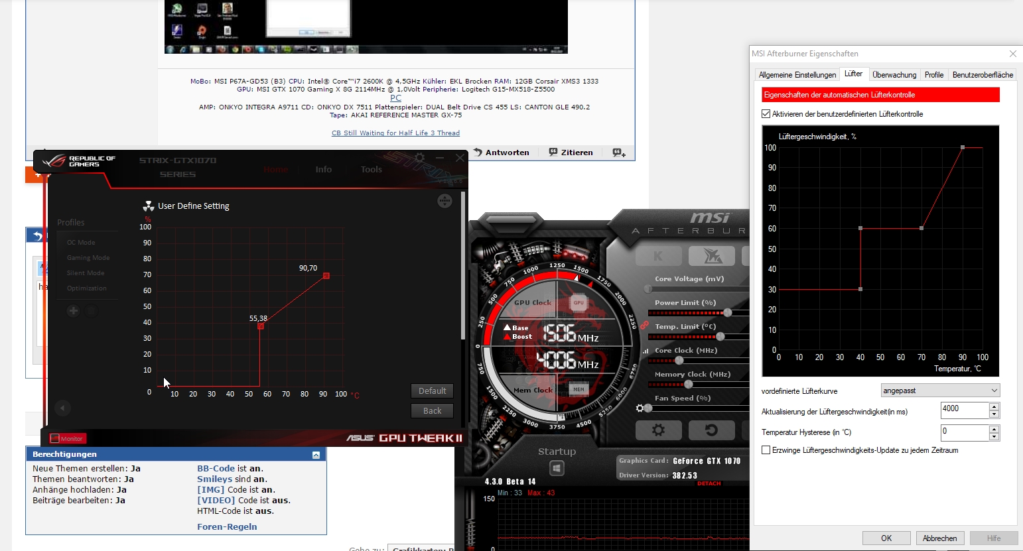
Task: Open the GPU Tweak II settings gear
Action: pyautogui.click(x=419, y=158)
